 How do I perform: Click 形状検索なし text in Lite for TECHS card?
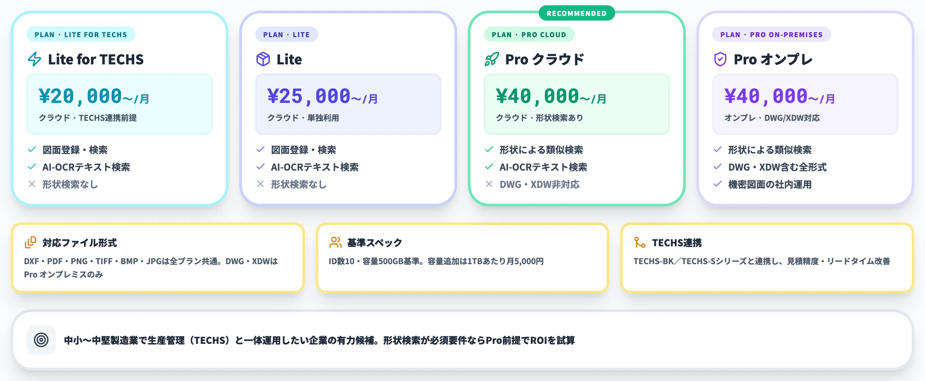[70, 185]
